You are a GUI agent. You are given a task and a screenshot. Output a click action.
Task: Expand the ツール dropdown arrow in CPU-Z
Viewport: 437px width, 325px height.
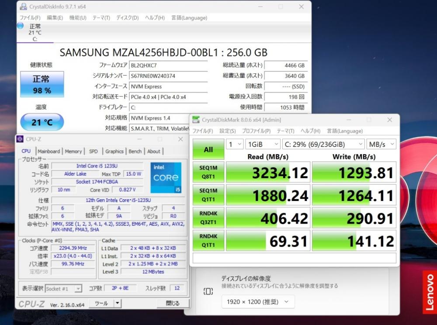(x=118, y=303)
